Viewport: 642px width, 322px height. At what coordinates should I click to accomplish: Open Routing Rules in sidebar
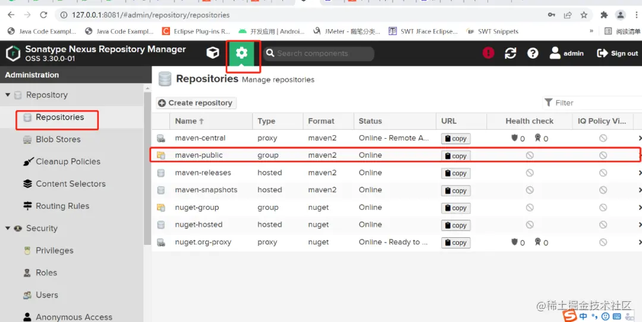62,206
